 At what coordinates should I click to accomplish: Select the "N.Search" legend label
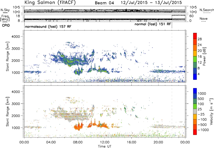[x=207, y=10]
